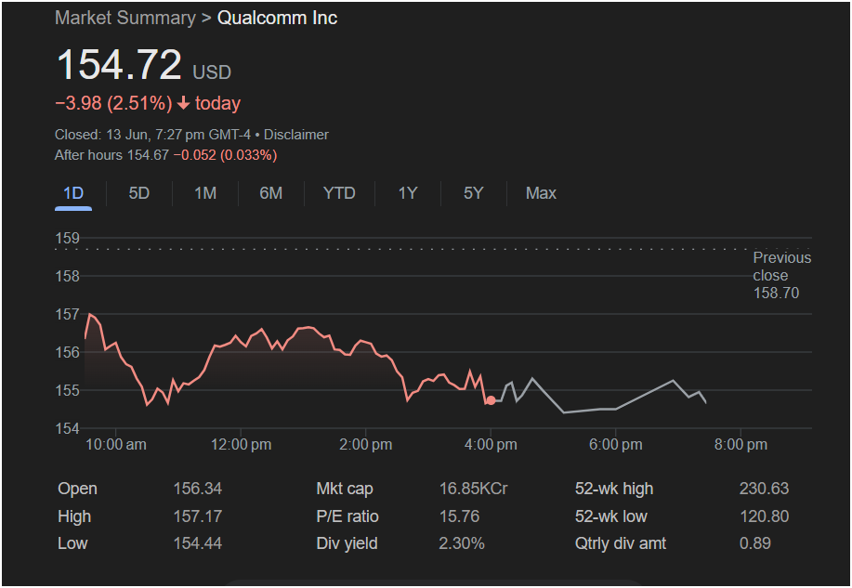
Task: Click the 12:00 pm axis label
Action: [x=242, y=445]
